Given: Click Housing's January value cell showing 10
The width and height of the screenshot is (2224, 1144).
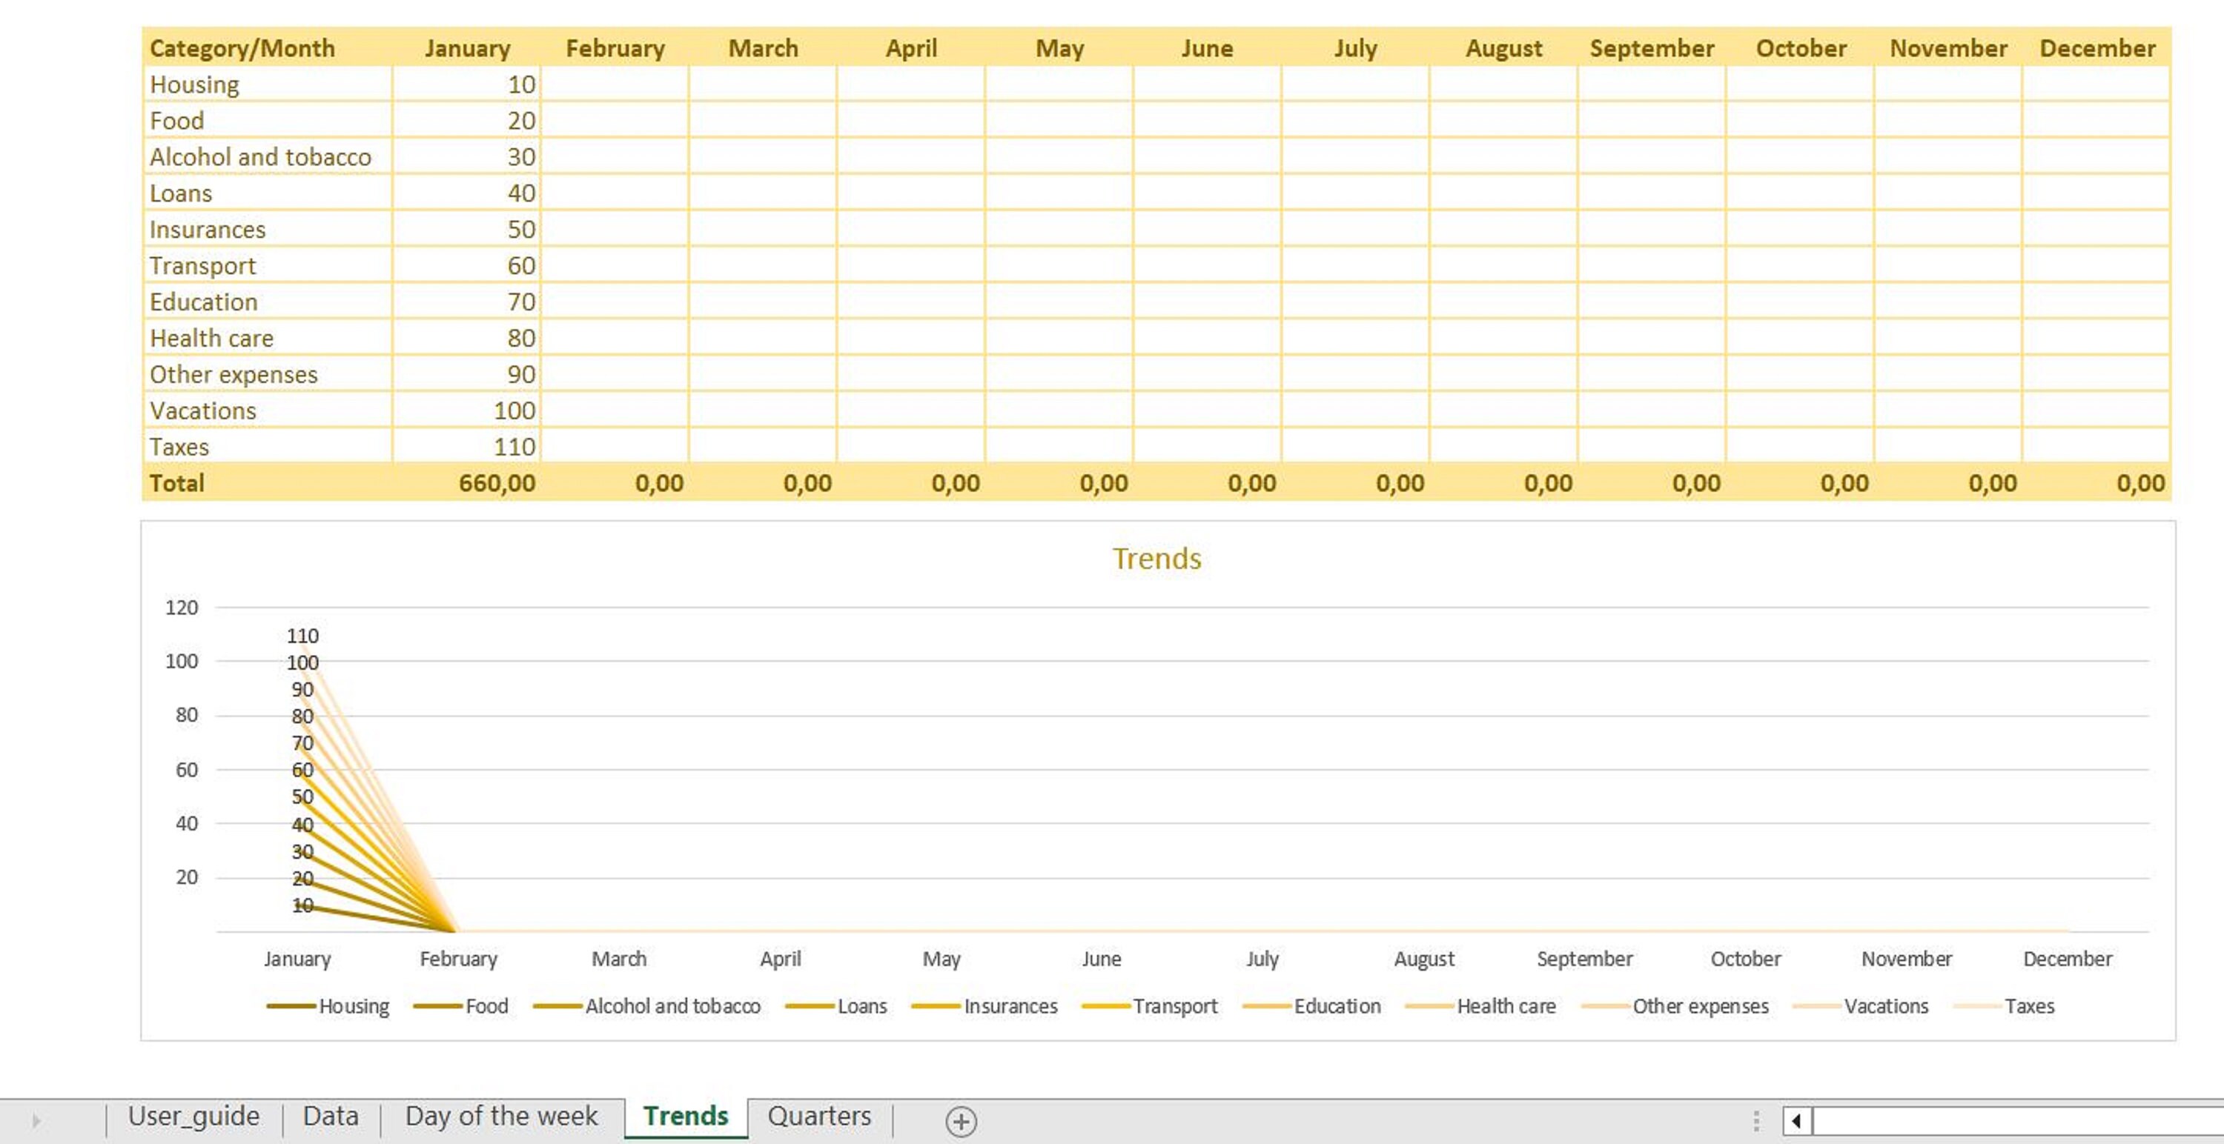Looking at the screenshot, I should (x=466, y=84).
